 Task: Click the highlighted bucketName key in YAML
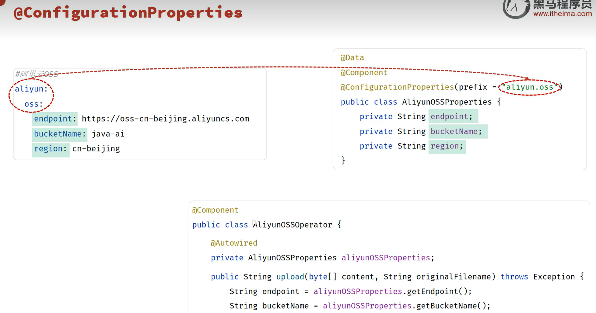pos(60,134)
